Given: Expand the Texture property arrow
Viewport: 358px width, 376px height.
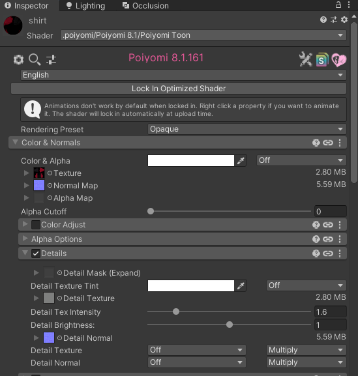Looking at the screenshot, I should point(26,173).
